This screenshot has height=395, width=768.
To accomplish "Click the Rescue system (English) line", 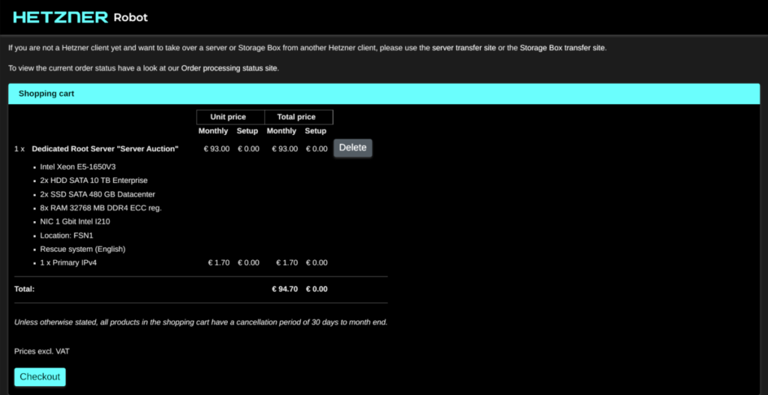I will [x=82, y=249].
